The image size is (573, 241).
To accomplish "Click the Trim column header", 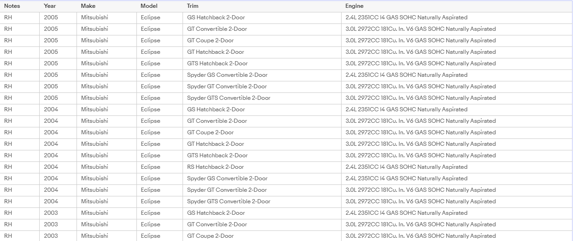I will pyautogui.click(x=193, y=6).
